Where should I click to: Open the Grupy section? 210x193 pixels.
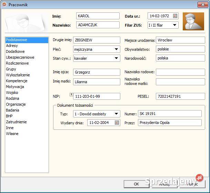pos(27,69)
